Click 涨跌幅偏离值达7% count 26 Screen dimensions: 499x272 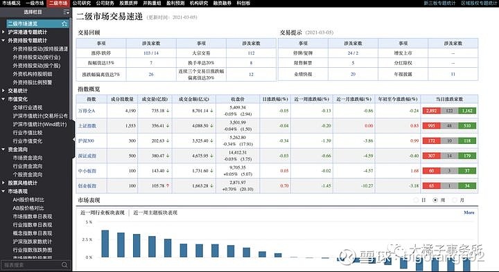pos(151,74)
